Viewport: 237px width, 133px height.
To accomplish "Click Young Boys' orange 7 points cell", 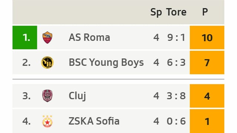I will [x=207, y=62].
